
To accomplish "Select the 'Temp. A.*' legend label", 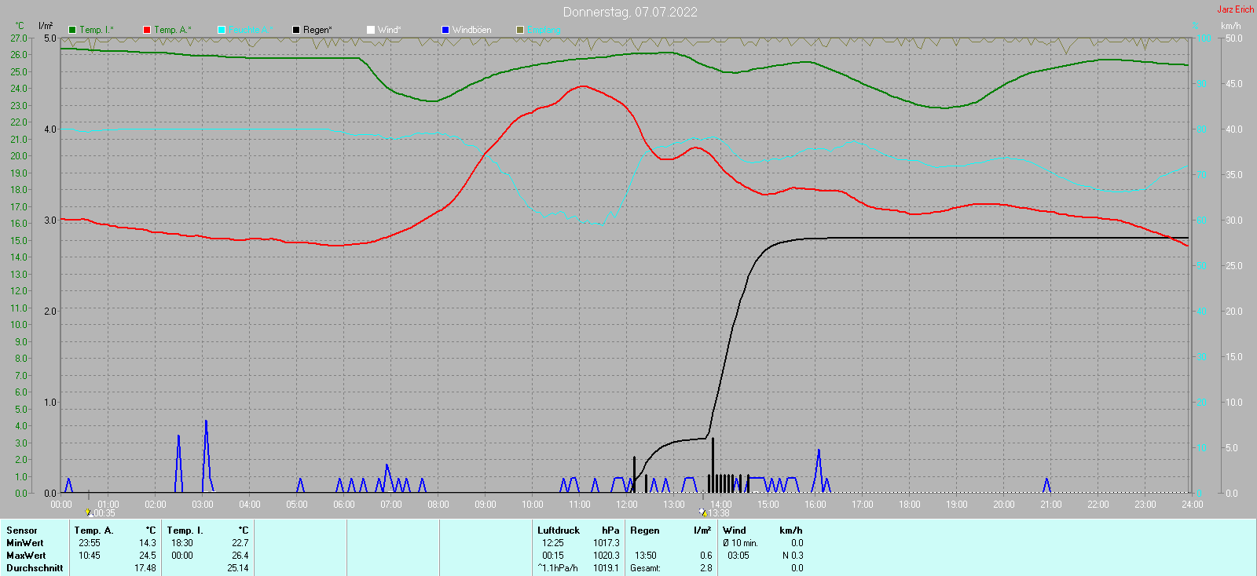I will [173, 30].
